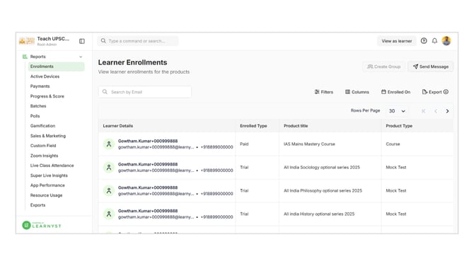The height and width of the screenshot is (266, 474).
Task: Click the Export info icon
Action: click(446, 92)
